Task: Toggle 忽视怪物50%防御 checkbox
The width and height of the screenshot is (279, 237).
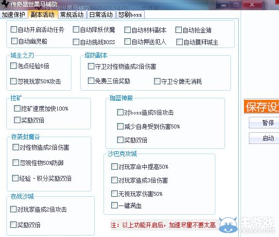Action: point(16,162)
